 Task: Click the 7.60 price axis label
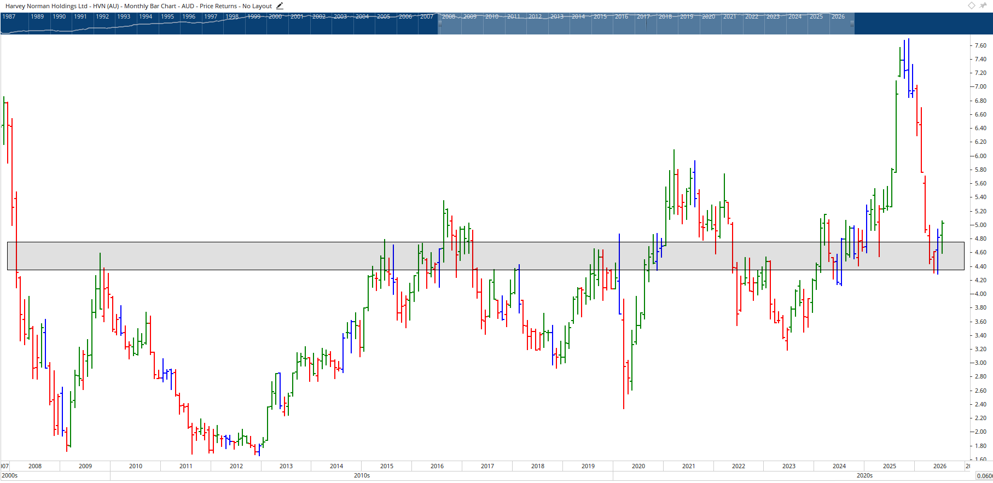click(980, 45)
